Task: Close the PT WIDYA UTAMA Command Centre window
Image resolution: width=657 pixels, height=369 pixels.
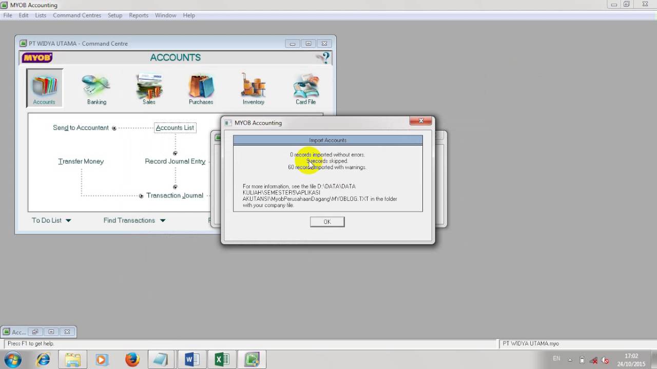Action: click(x=324, y=44)
